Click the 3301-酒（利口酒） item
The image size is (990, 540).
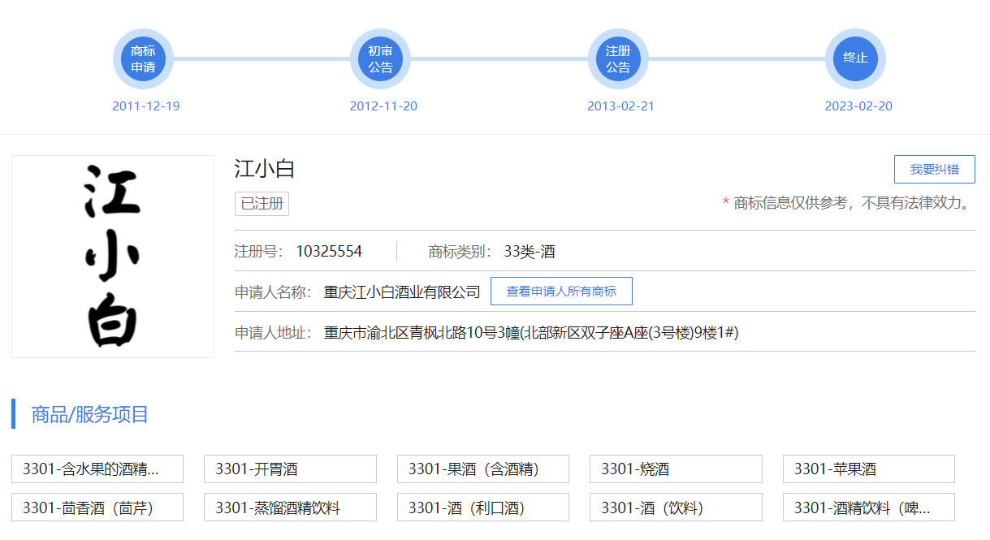pos(483,508)
